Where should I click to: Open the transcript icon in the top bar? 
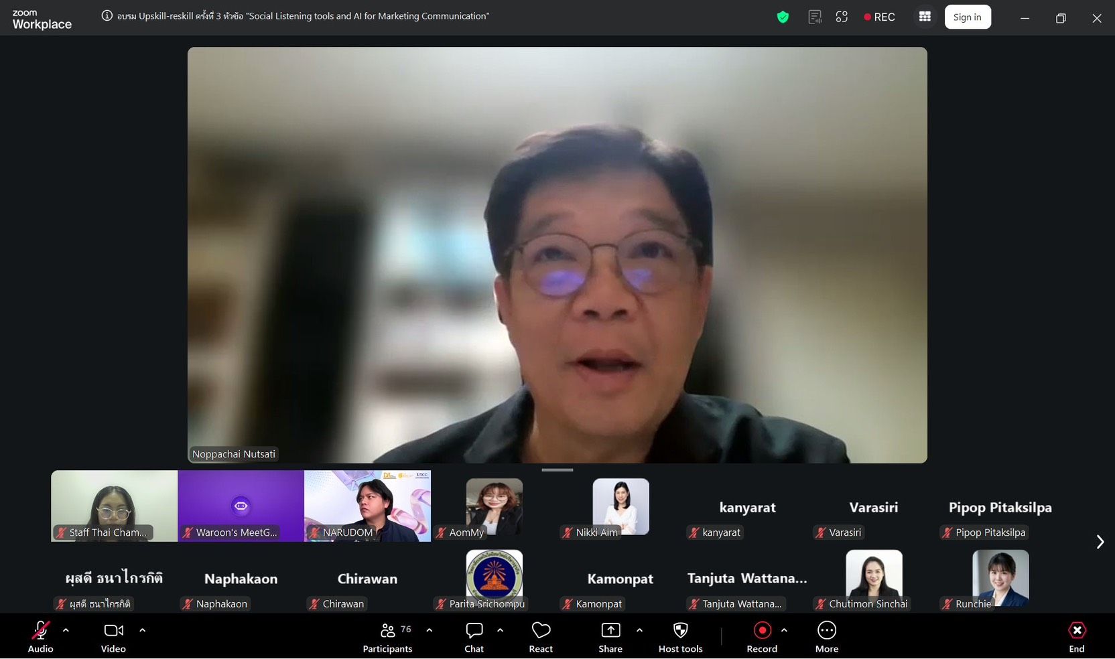pos(815,17)
